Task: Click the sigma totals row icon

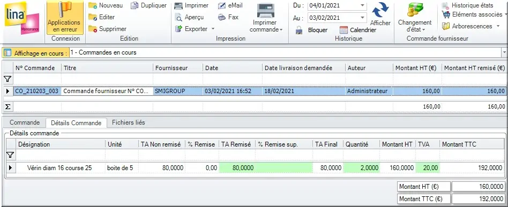Action: click(8, 107)
